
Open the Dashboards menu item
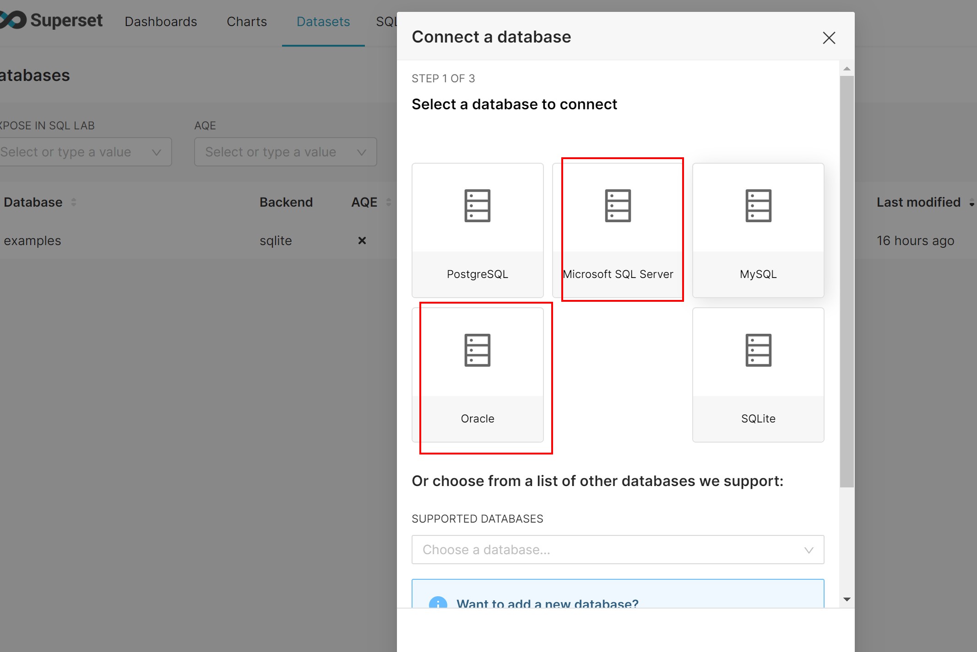pyautogui.click(x=161, y=21)
